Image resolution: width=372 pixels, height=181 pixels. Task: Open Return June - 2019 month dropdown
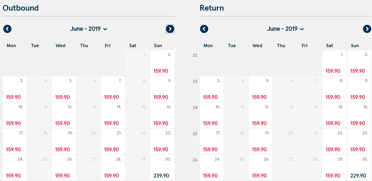coord(285,29)
